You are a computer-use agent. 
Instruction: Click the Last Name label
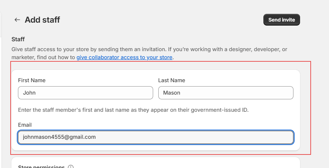click(x=171, y=80)
